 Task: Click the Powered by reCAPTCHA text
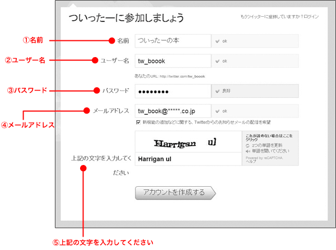[264, 158]
